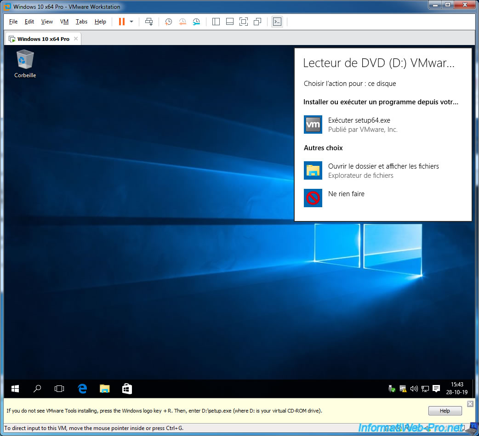
Task: Click the VMware Tools tray icon
Action: (x=403, y=389)
